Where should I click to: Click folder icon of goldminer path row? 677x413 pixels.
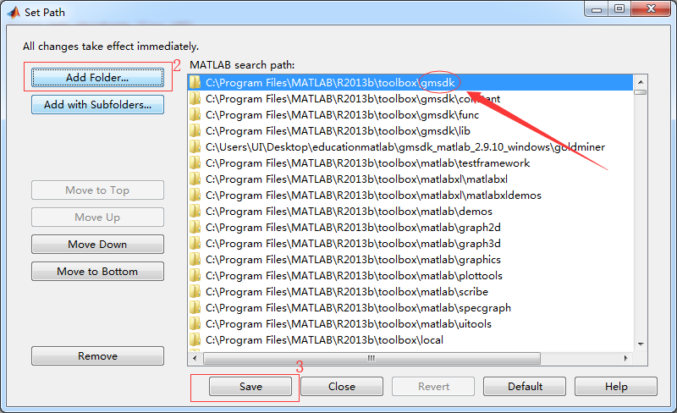coord(195,147)
